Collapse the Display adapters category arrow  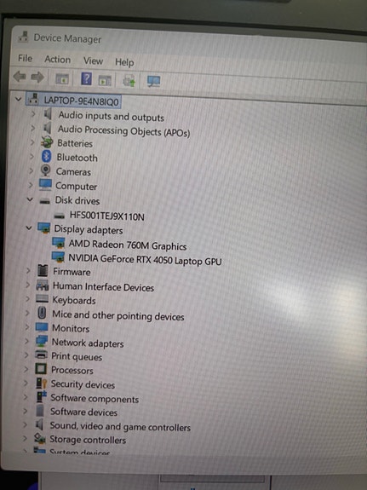click(29, 228)
